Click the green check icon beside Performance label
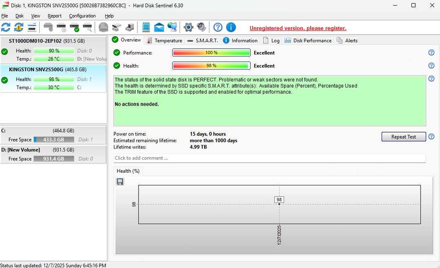Image resolution: width=440 pixels, height=268 pixels. [117, 52]
